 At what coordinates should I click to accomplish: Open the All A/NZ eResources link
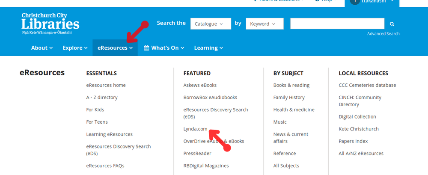click(361, 154)
